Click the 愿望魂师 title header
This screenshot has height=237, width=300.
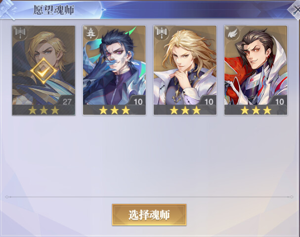54,10
